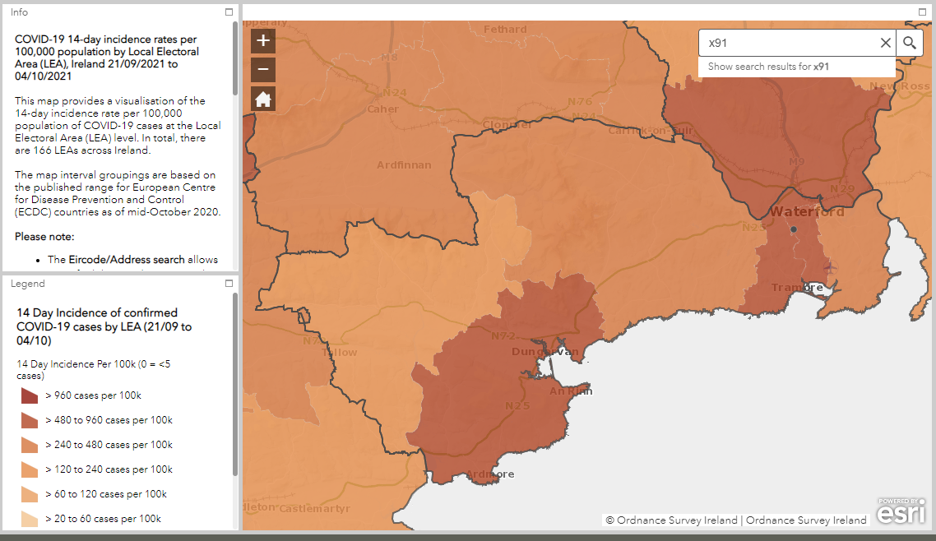Select the Home default extent icon
Screen dimensions: 936x541
pos(262,99)
